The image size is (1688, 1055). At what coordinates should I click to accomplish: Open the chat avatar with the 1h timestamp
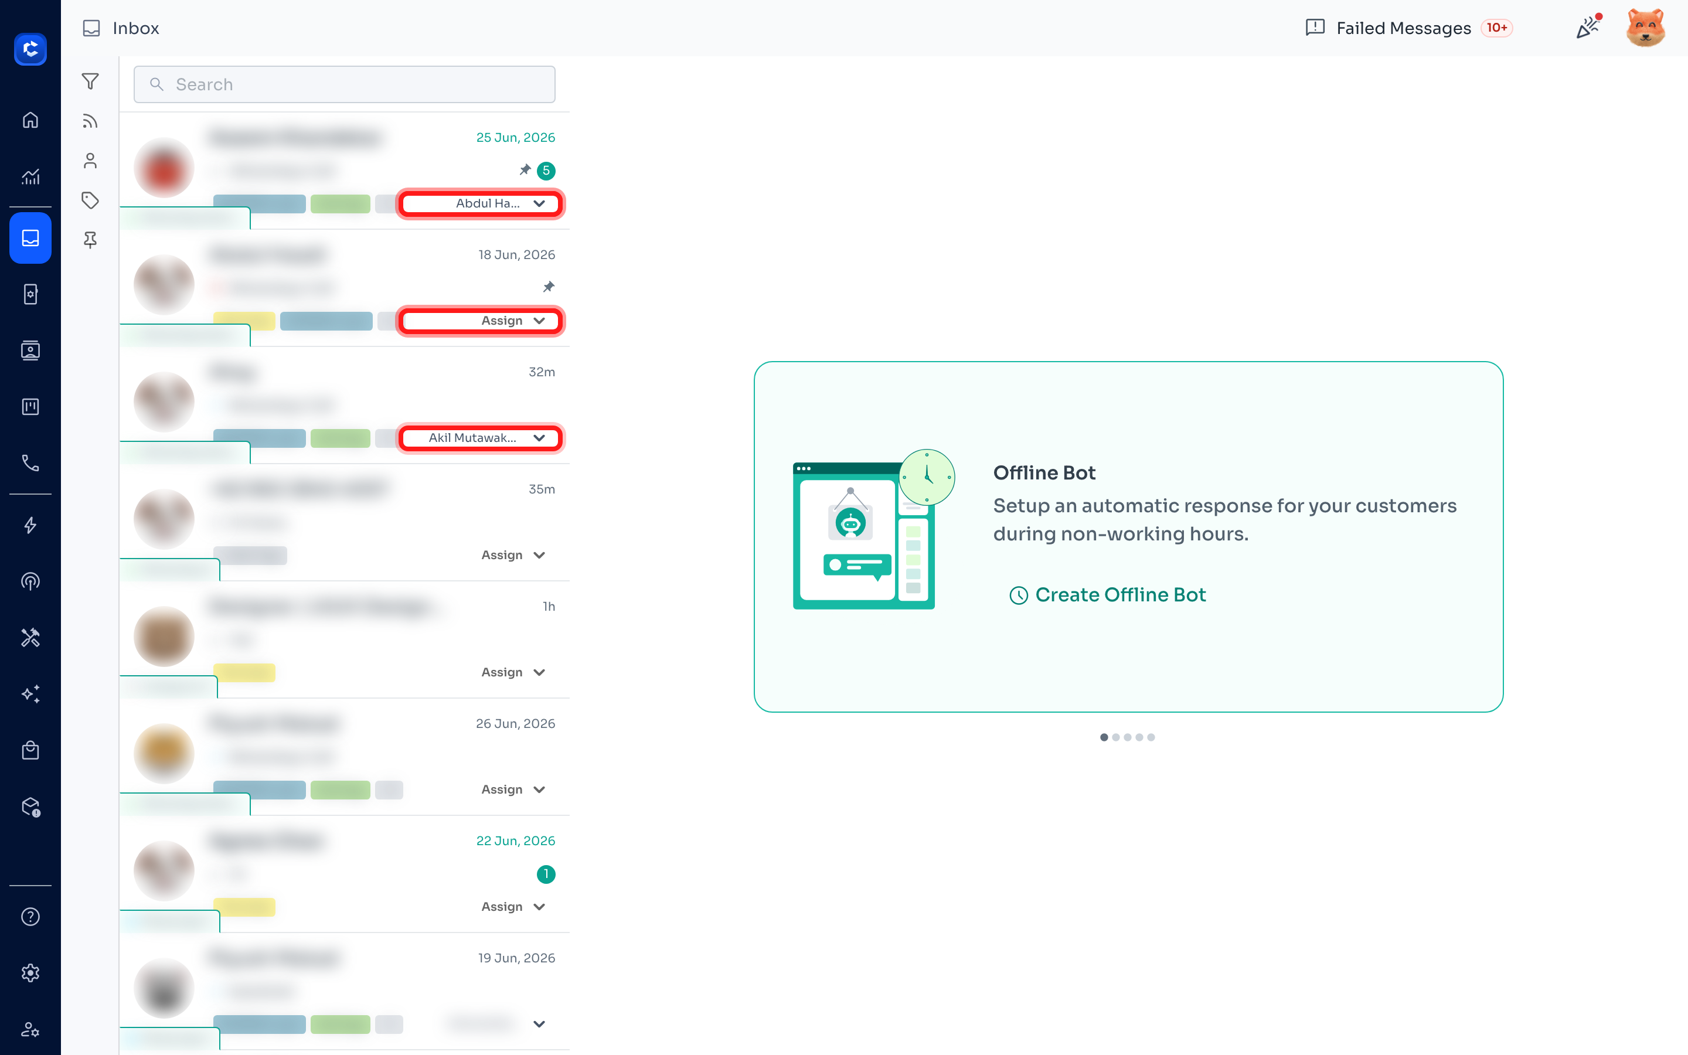164,637
